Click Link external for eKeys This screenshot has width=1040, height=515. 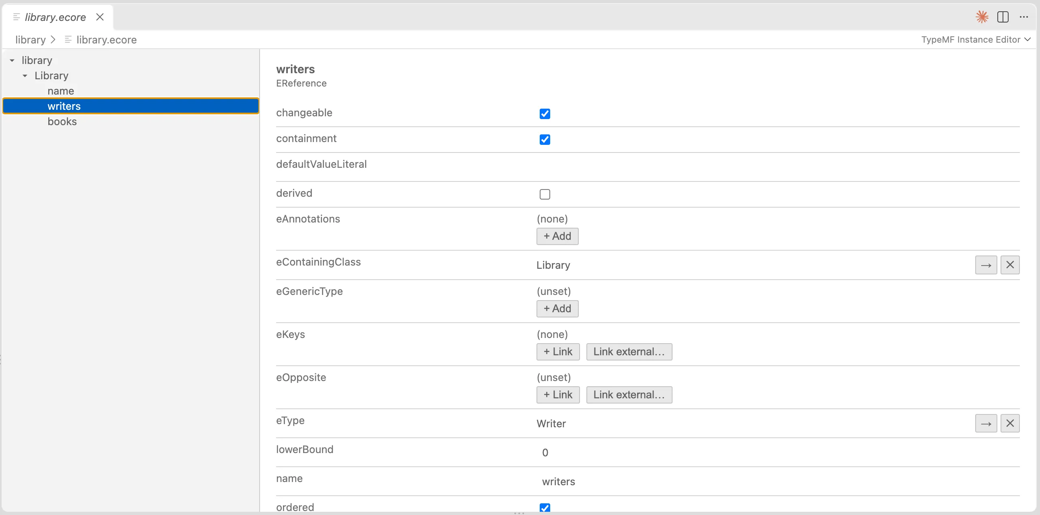629,352
